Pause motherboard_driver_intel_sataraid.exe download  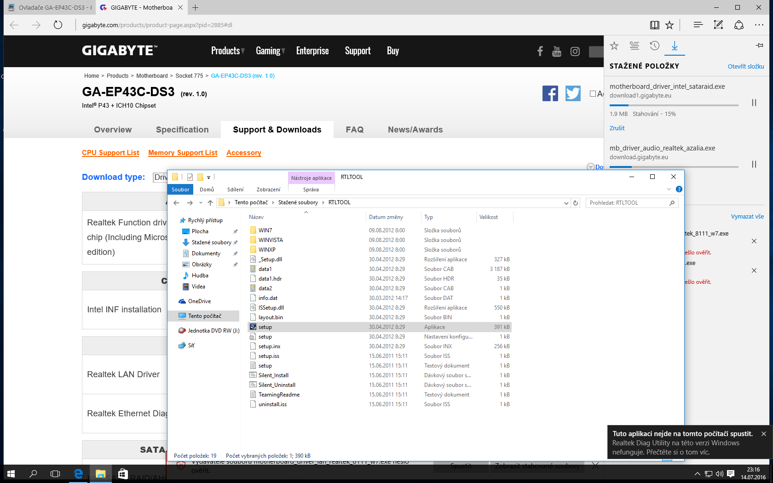click(x=754, y=103)
